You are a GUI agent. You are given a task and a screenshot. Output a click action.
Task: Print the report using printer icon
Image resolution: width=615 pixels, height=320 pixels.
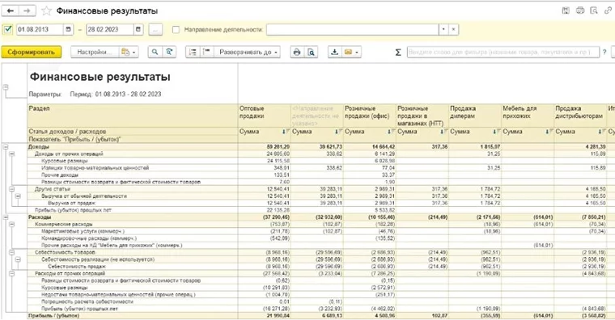click(297, 52)
